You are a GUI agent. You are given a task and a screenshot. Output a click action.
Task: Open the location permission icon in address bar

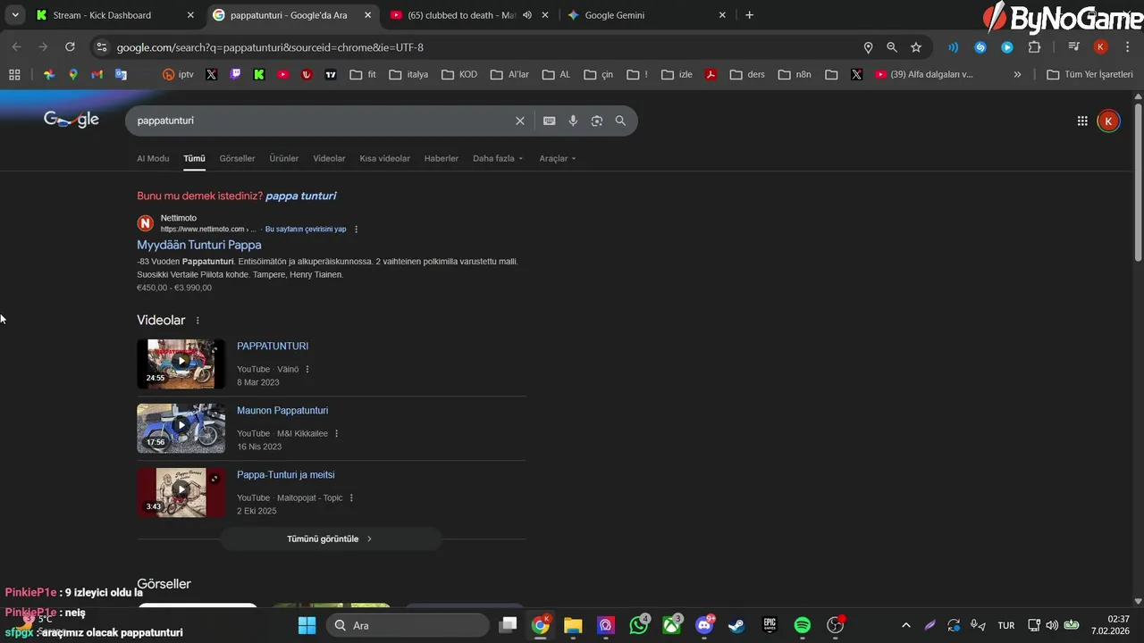click(868, 47)
